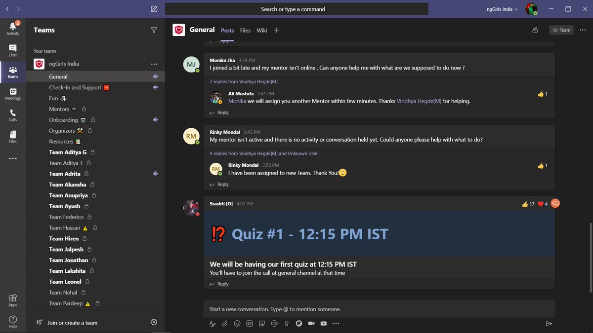
Task: Open the Team Hassan channel
Action: pyautogui.click(x=96, y=228)
